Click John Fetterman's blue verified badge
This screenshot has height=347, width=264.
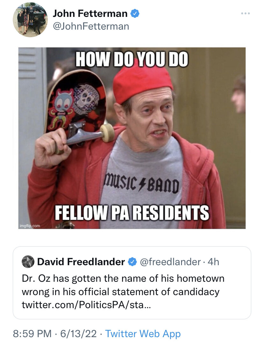coord(135,13)
